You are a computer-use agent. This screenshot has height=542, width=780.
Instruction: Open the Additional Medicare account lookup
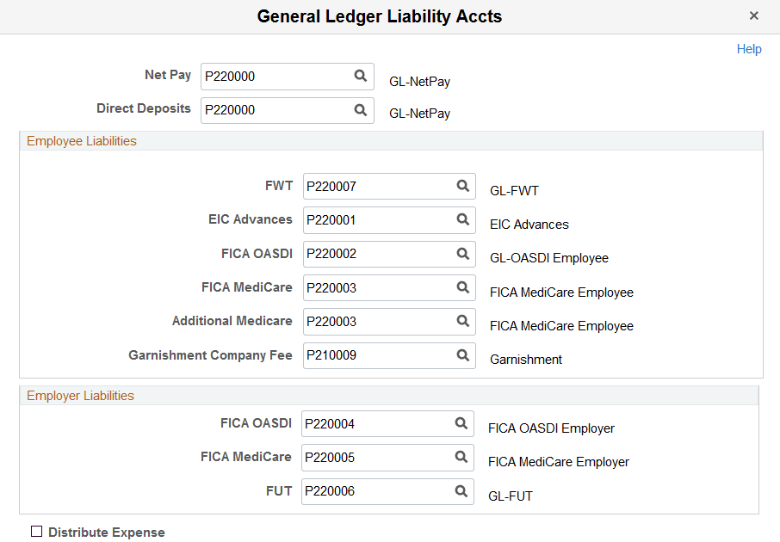pyautogui.click(x=462, y=321)
